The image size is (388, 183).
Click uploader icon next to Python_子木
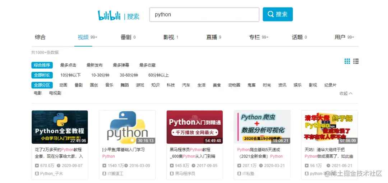(37, 173)
